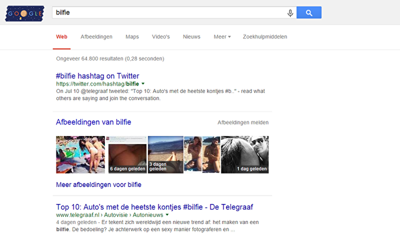This screenshot has height=241, width=400.
Task: Expand the Meer dropdown menu
Action: point(222,36)
